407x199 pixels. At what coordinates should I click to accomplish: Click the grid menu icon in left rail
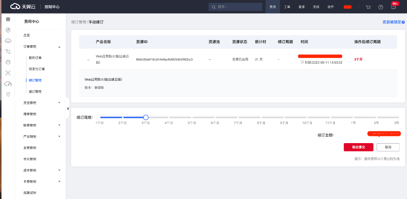pyautogui.click(x=8, y=19)
